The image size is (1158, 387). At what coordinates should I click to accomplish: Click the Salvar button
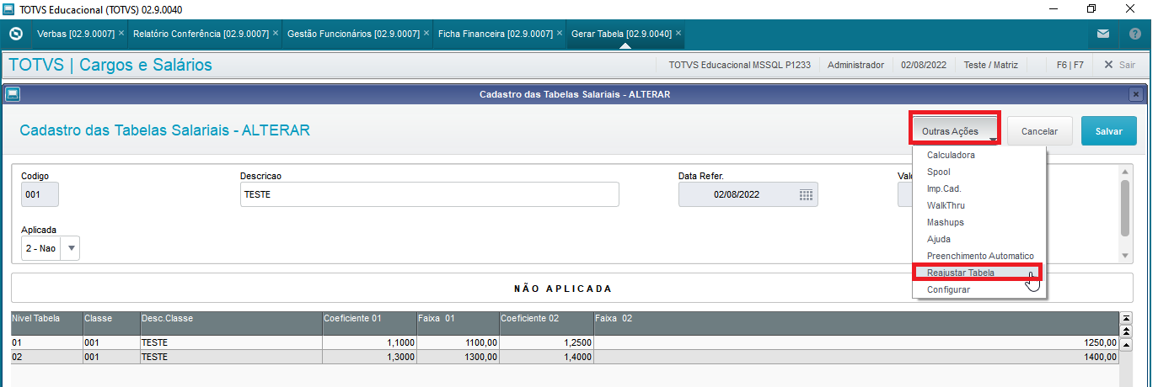point(1108,131)
